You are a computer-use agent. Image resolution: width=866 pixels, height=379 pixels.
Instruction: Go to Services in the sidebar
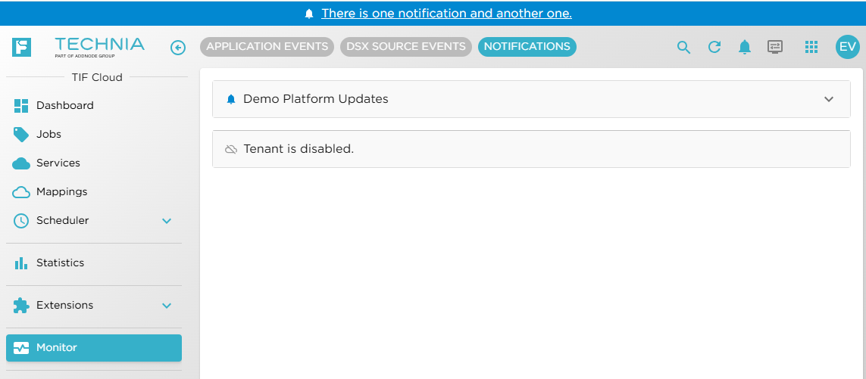(58, 163)
